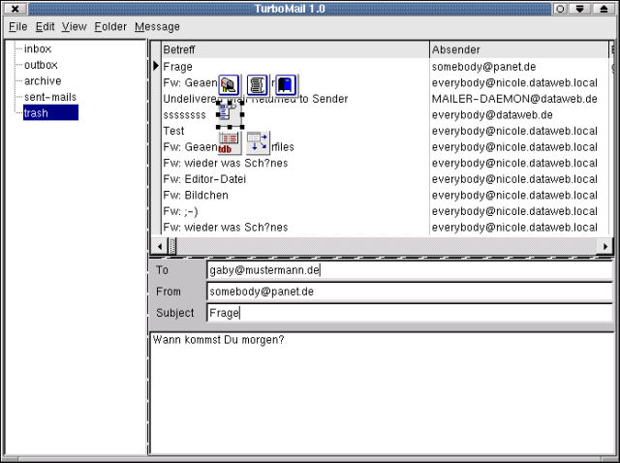Screen dimensions: 620x463
Task: Open the File menu
Action: (x=17, y=26)
